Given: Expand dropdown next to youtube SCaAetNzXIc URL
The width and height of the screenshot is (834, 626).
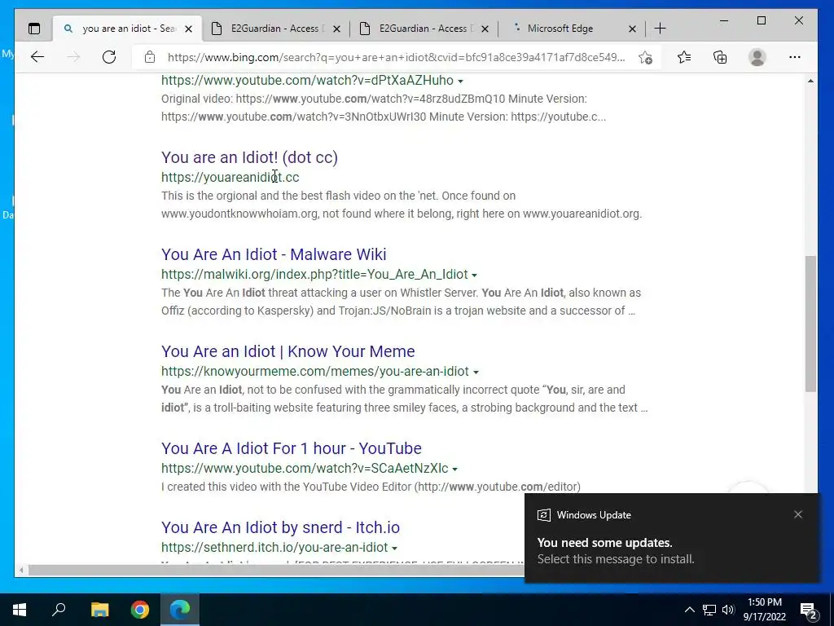Looking at the screenshot, I should [x=454, y=469].
